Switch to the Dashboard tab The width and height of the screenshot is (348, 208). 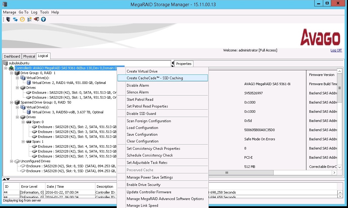12,56
